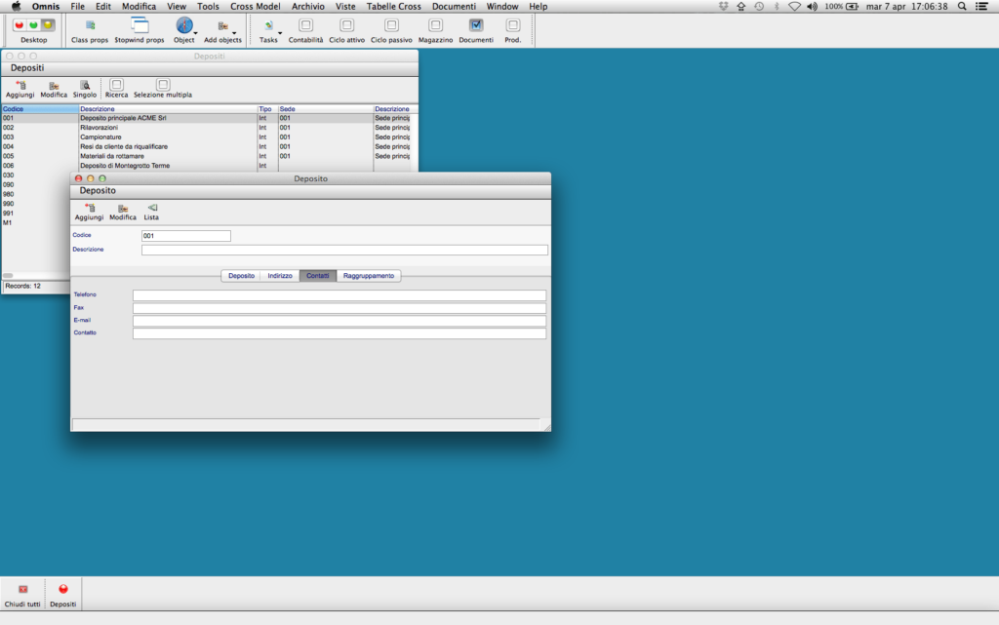Select the Aggiungi icon in Depositi toolbar
Screen dimensions: 999x625
pos(20,88)
